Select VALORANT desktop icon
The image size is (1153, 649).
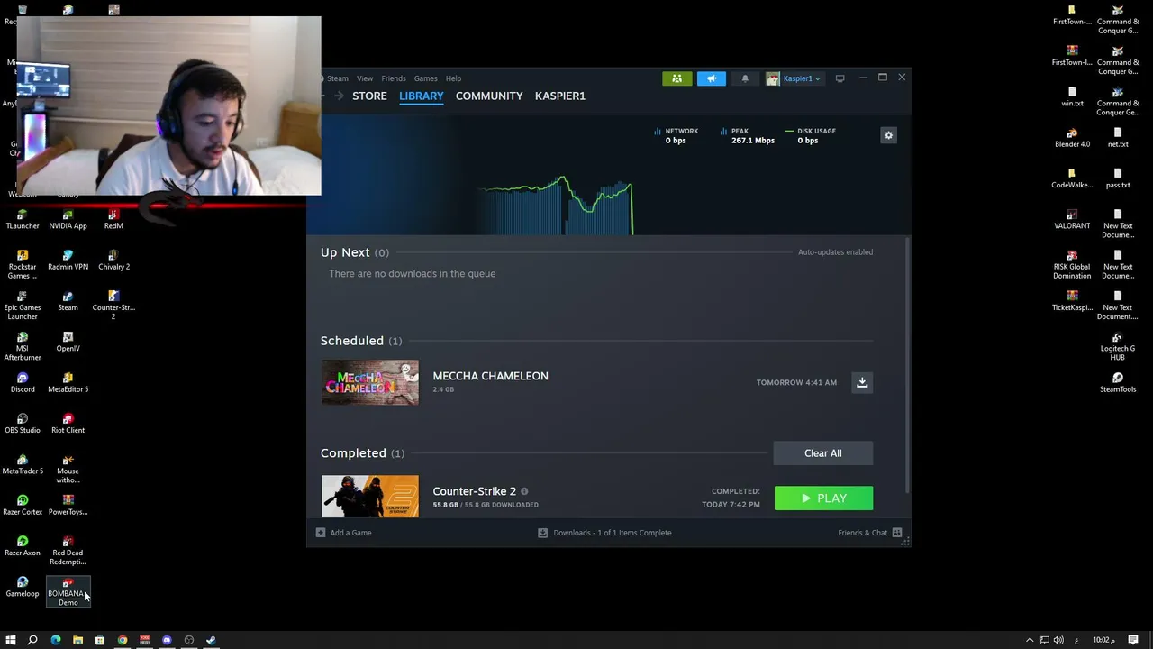coord(1072,219)
